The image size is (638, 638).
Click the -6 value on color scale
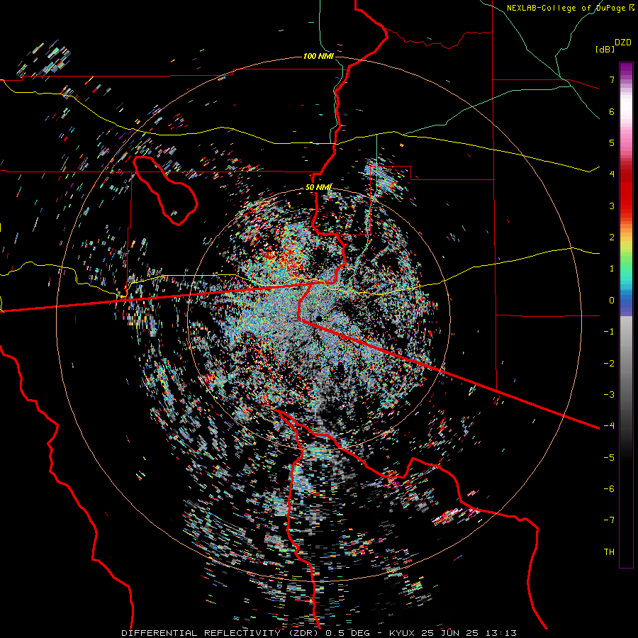click(x=609, y=488)
